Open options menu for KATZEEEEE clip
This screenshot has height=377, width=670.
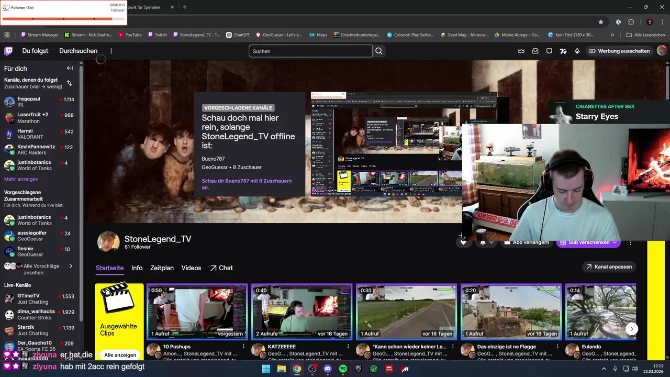pos(348,347)
